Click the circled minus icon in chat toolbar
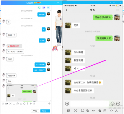The image size is (124, 114). tap(34, 104)
